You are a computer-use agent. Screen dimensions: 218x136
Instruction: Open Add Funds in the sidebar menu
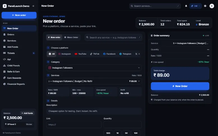[x=19, y=47]
